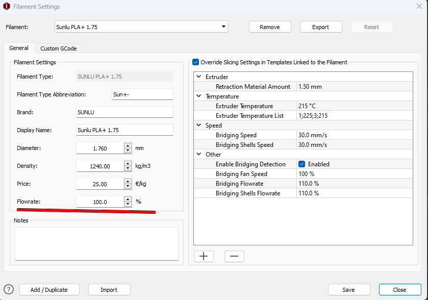428x300 pixels.
Task: Increase Diameter with the up arrow
Action: pos(128,145)
